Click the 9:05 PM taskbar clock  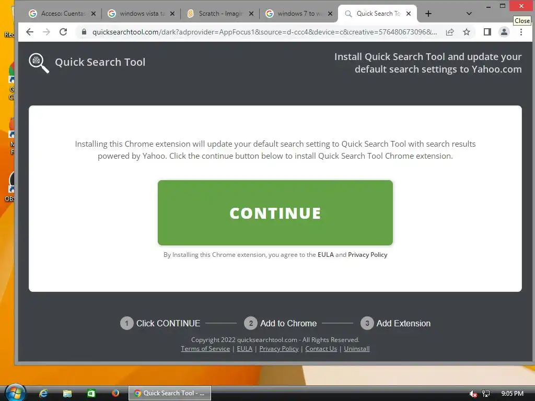(x=512, y=394)
